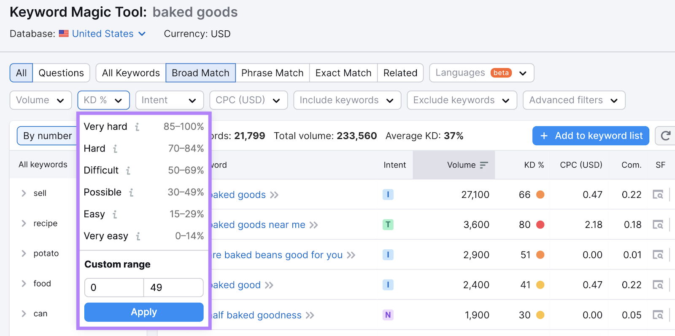Screen dimensions: 675x336
Task: Choose Very hard 85–100% difficulty option
Action: click(144, 127)
